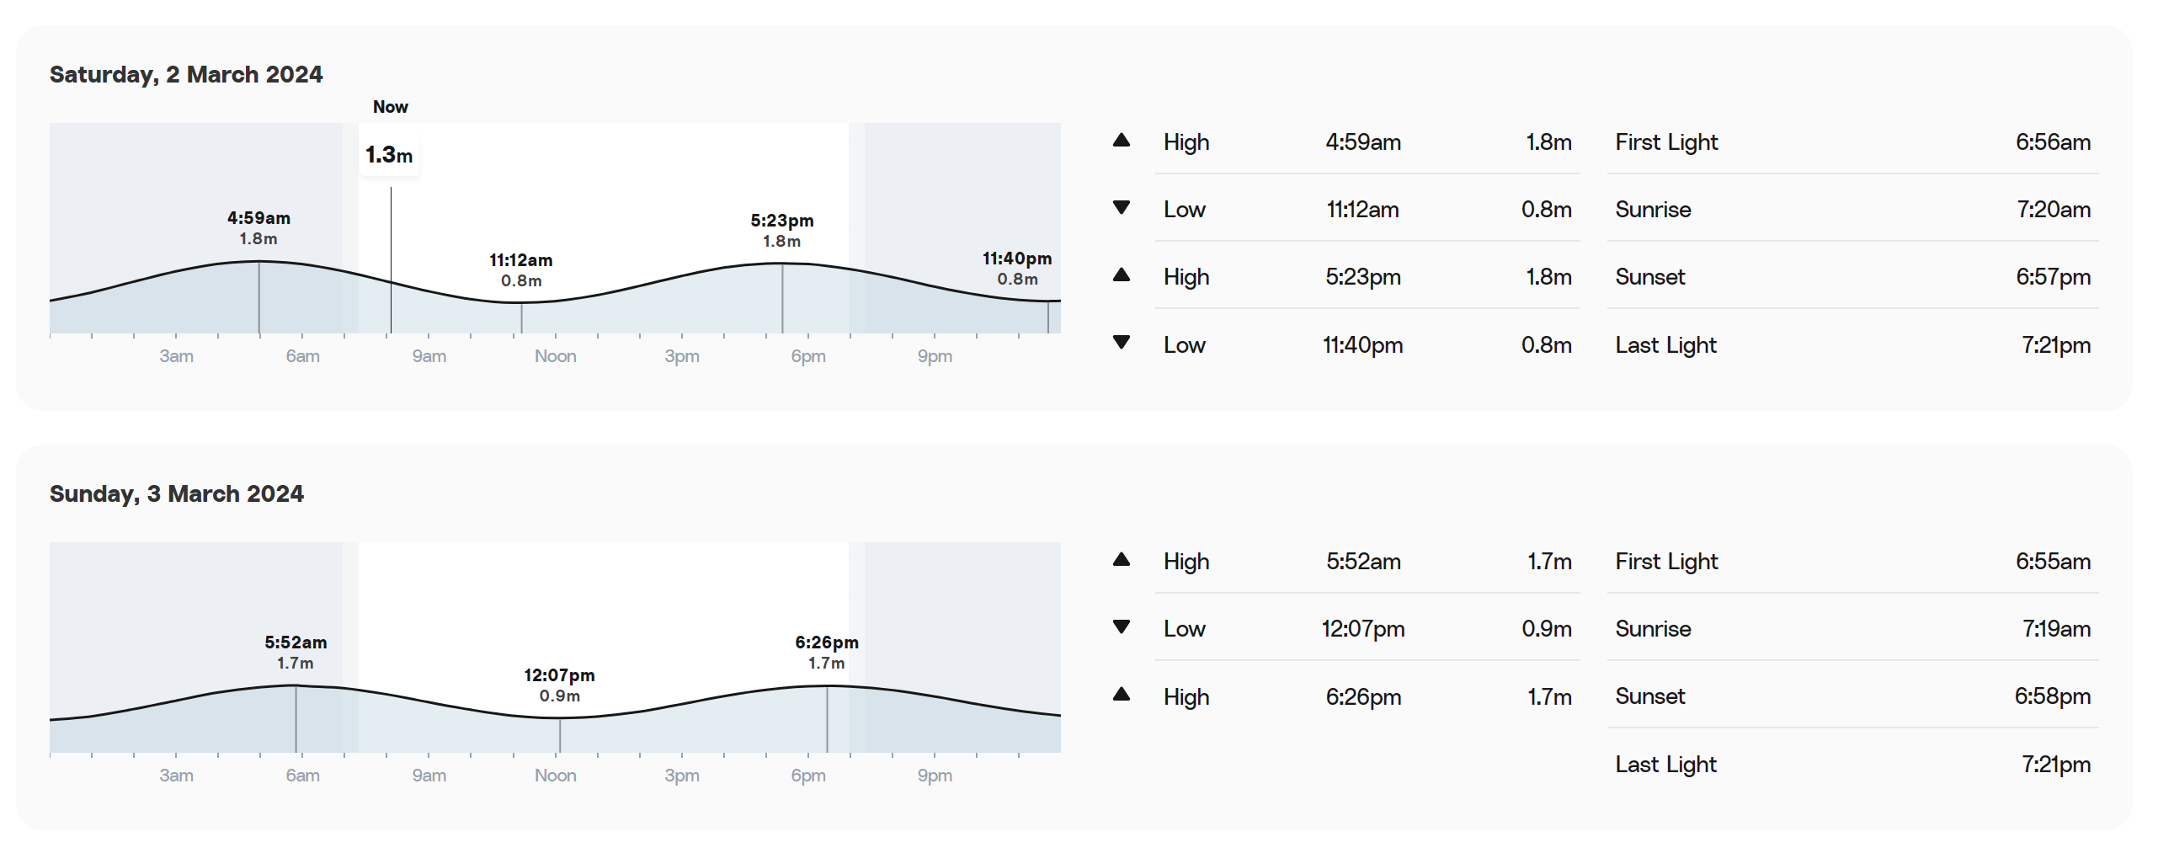Click the Now 1.3m tide indicator
This screenshot has width=2158, height=853.
(x=389, y=155)
